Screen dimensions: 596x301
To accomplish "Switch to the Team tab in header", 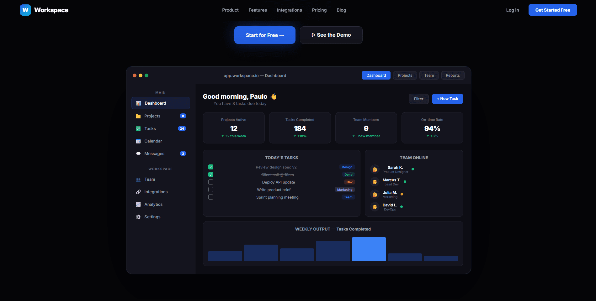I will [x=429, y=75].
